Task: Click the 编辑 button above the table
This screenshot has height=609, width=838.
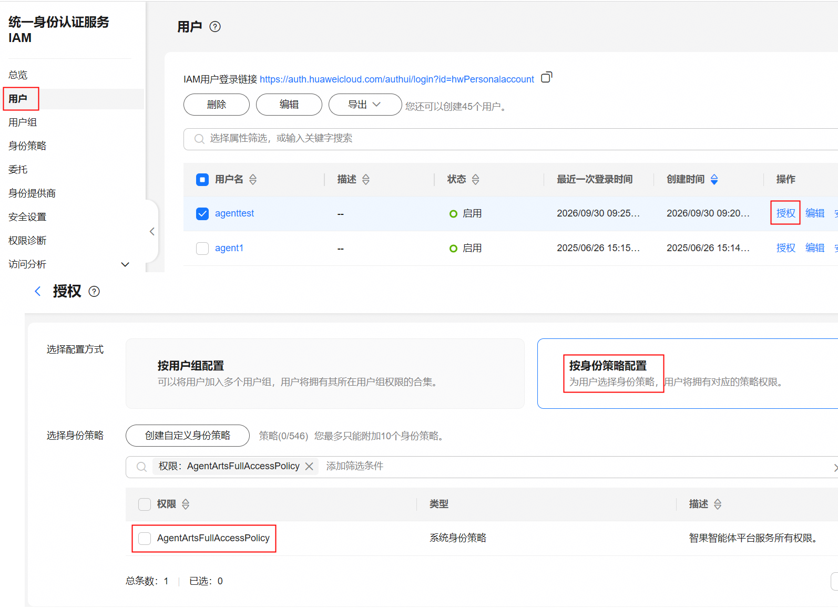Action: click(x=289, y=105)
